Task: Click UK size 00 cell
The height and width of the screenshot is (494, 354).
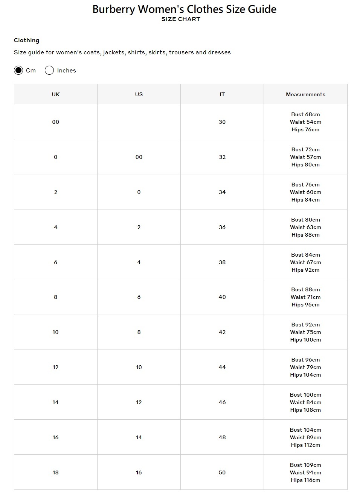Action: pyautogui.click(x=56, y=122)
